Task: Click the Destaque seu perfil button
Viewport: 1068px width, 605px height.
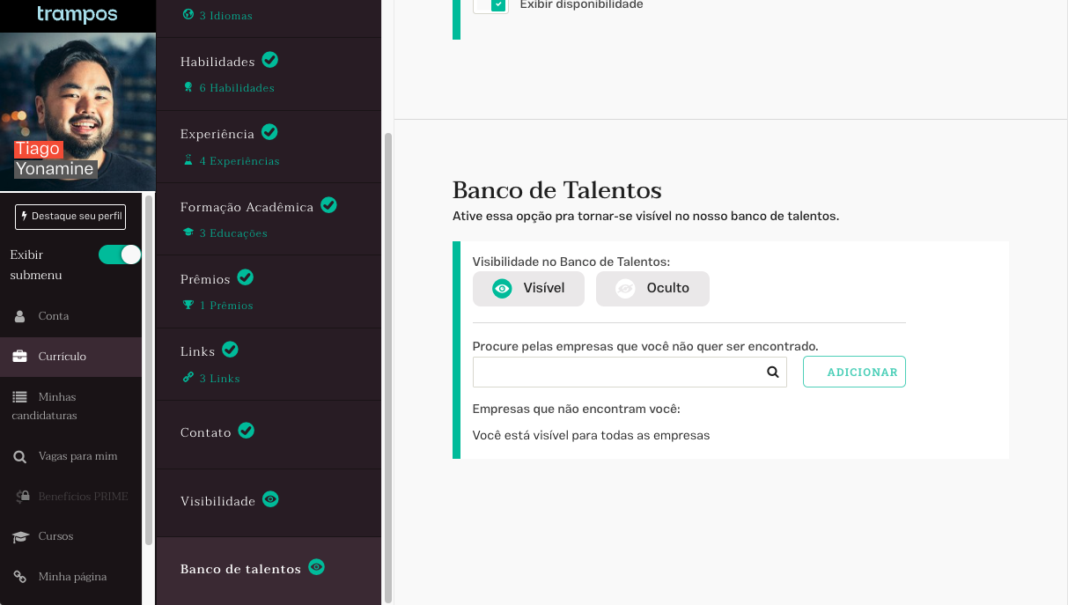Action: tap(70, 217)
